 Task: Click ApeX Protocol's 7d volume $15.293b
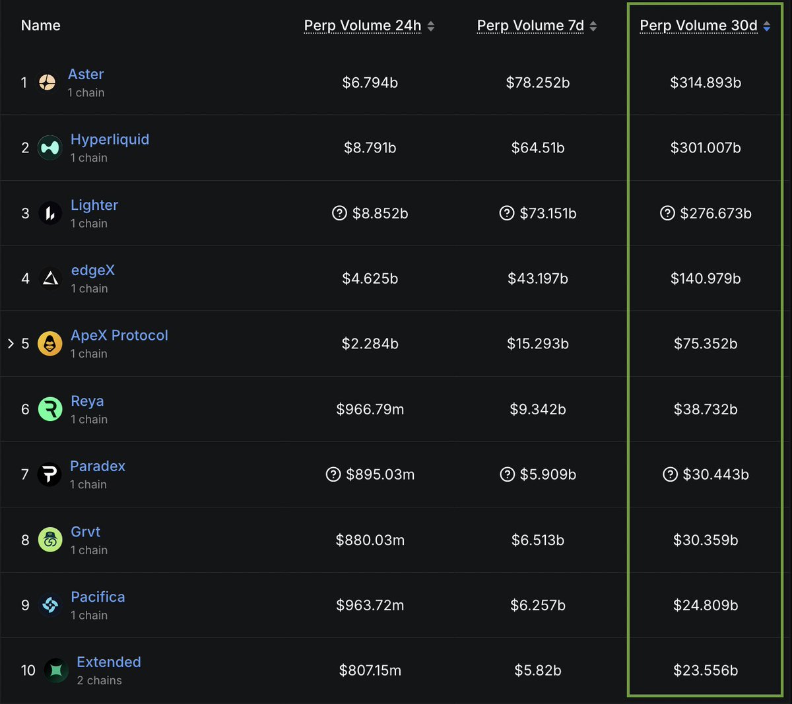(538, 344)
